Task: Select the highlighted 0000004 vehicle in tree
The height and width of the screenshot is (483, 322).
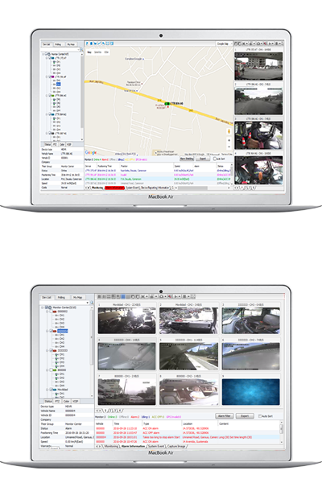Action: (x=63, y=331)
